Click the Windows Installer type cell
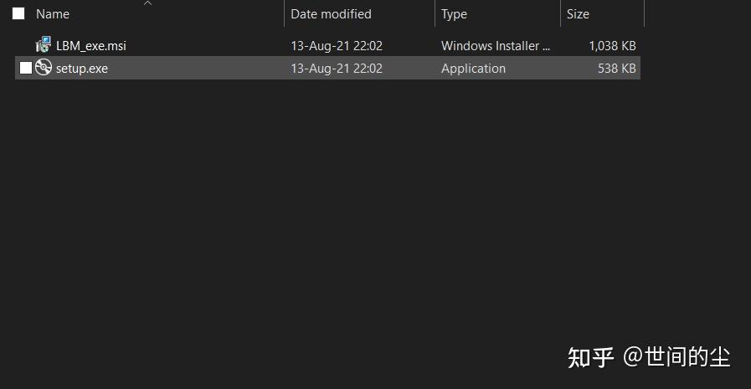The image size is (751, 389). [496, 46]
